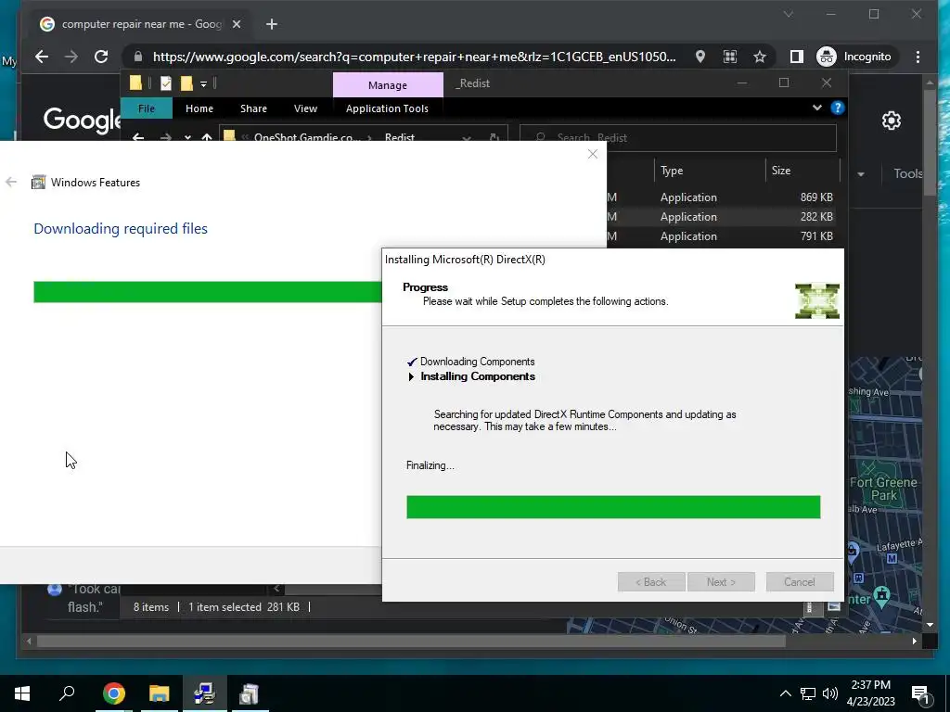Viewport: 950px width, 712px height.
Task: Open Windows taskbar search
Action: 67,693
